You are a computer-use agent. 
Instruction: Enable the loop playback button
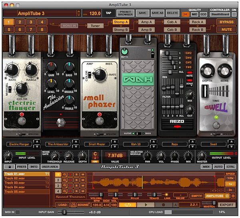tap(128, 205)
